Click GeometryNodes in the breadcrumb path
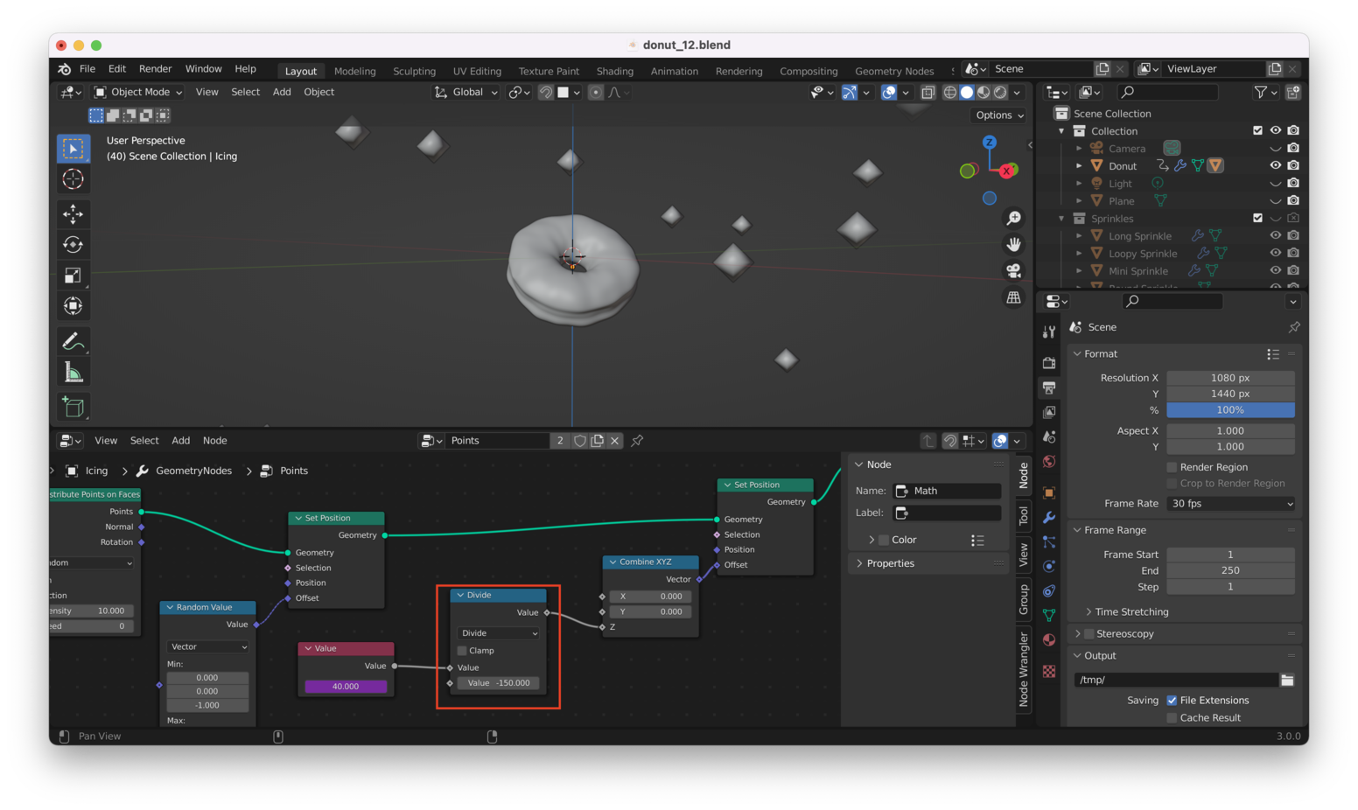Viewport: 1358px width, 810px height. tap(193, 471)
